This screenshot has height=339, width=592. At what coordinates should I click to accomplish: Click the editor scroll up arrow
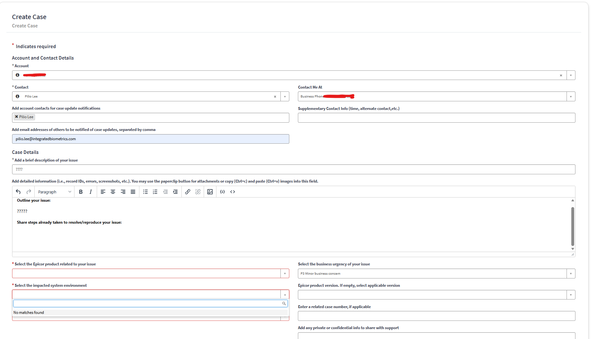[573, 200]
